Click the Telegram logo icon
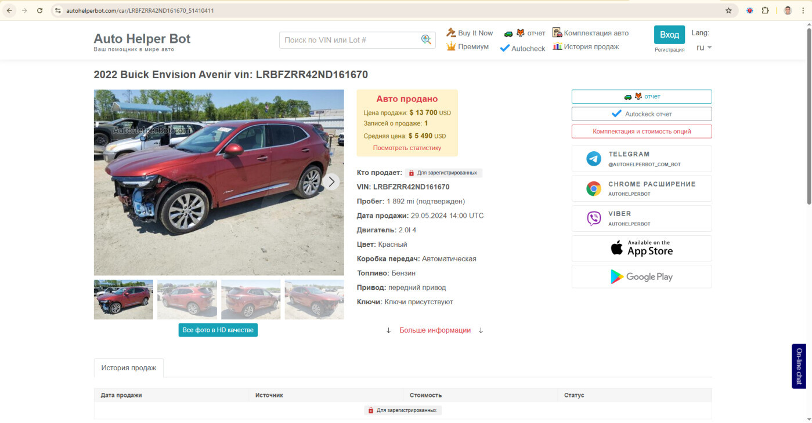This screenshot has height=423, width=812. (593, 159)
